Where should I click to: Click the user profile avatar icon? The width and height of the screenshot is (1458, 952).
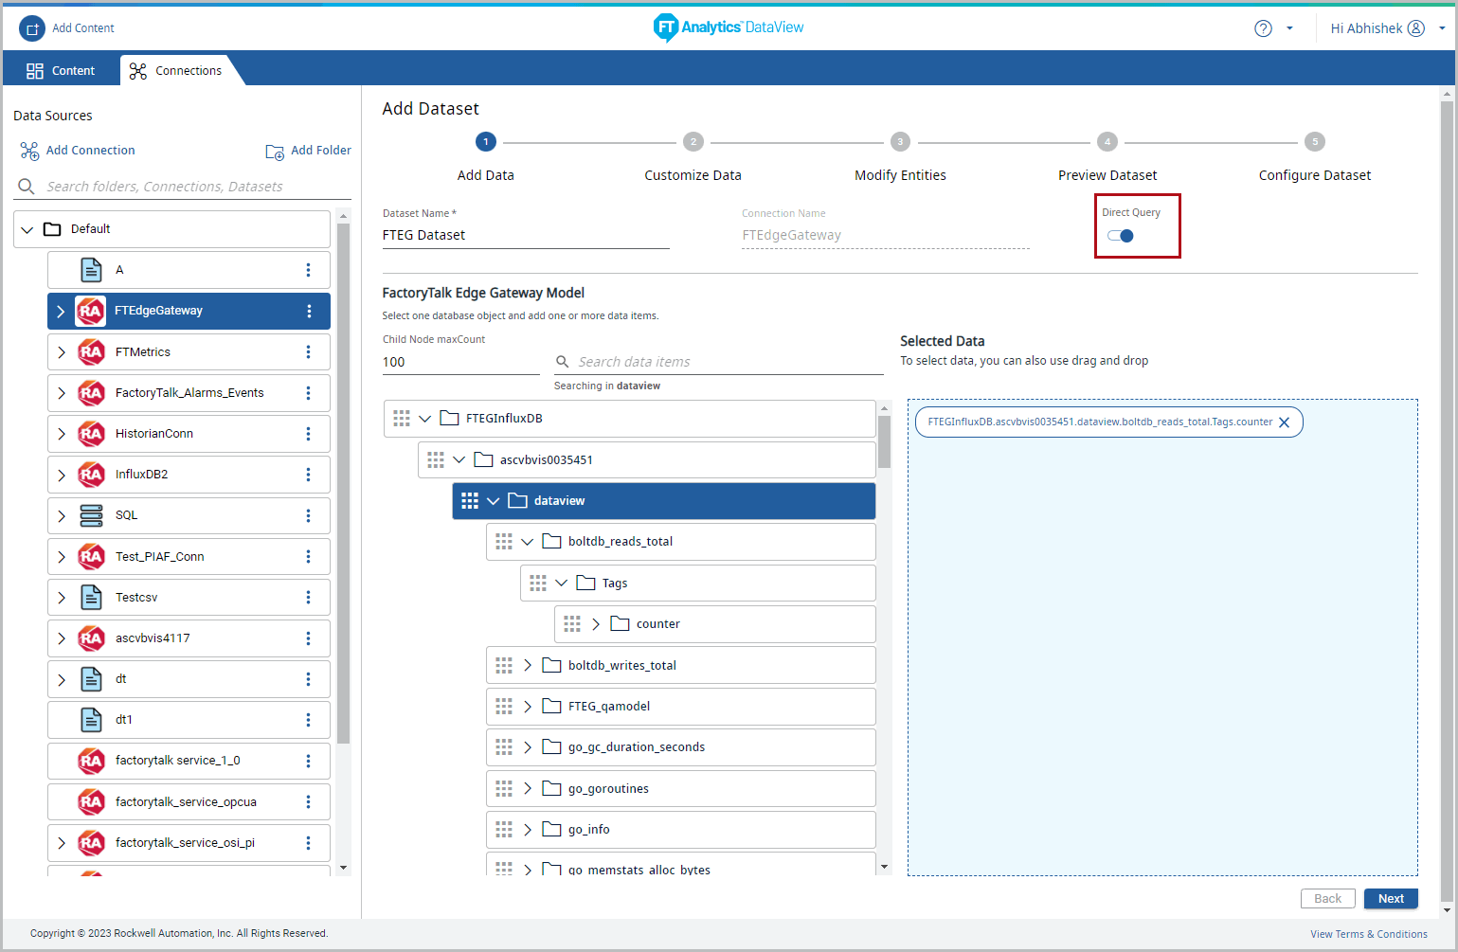point(1416,28)
